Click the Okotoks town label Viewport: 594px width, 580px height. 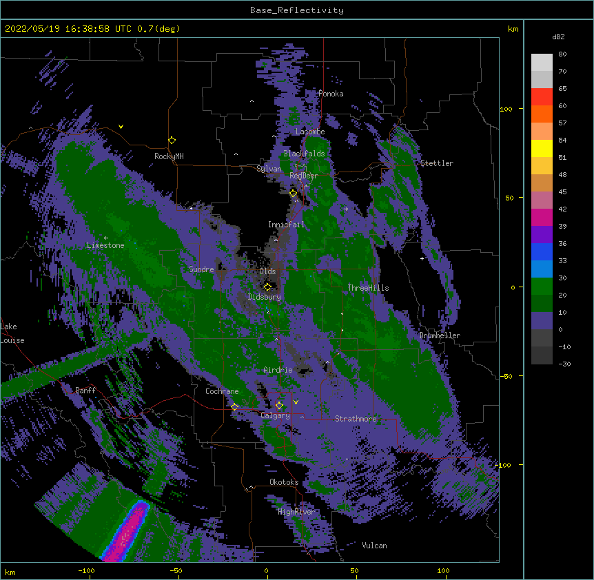(x=284, y=482)
